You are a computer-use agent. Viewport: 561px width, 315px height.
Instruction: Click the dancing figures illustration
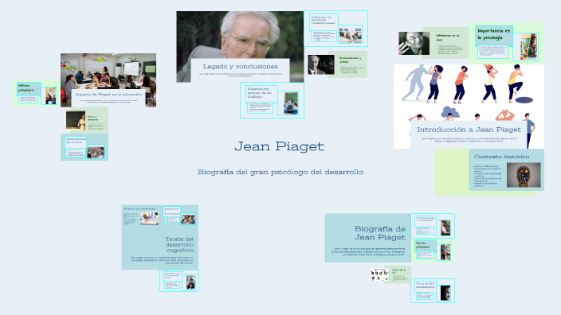pos(469,93)
